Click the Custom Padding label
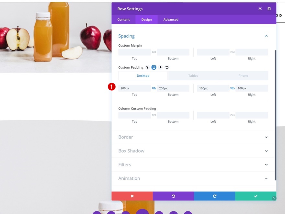 [x=131, y=67]
